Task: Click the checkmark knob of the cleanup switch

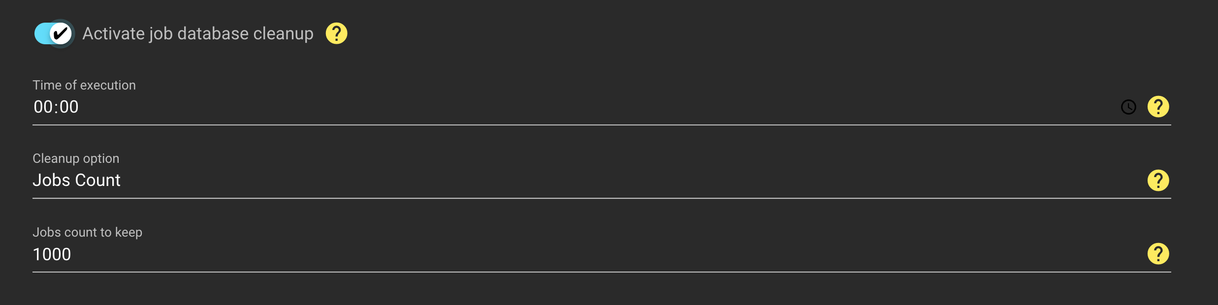Action: 61,33
